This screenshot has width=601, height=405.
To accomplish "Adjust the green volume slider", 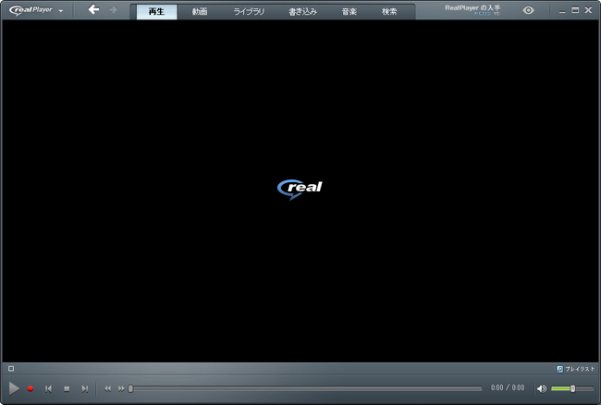I will (x=571, y=388).
